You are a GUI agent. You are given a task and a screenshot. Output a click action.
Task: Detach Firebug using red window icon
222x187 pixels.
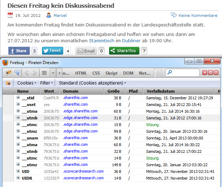click(x=210, y=73)
